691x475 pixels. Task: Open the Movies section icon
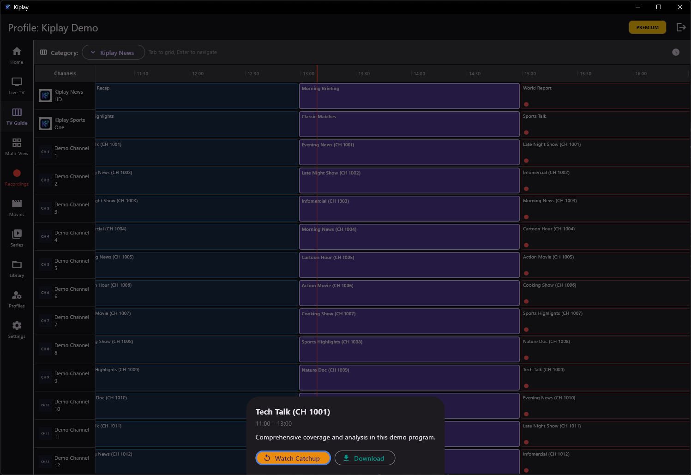point(17,207)
